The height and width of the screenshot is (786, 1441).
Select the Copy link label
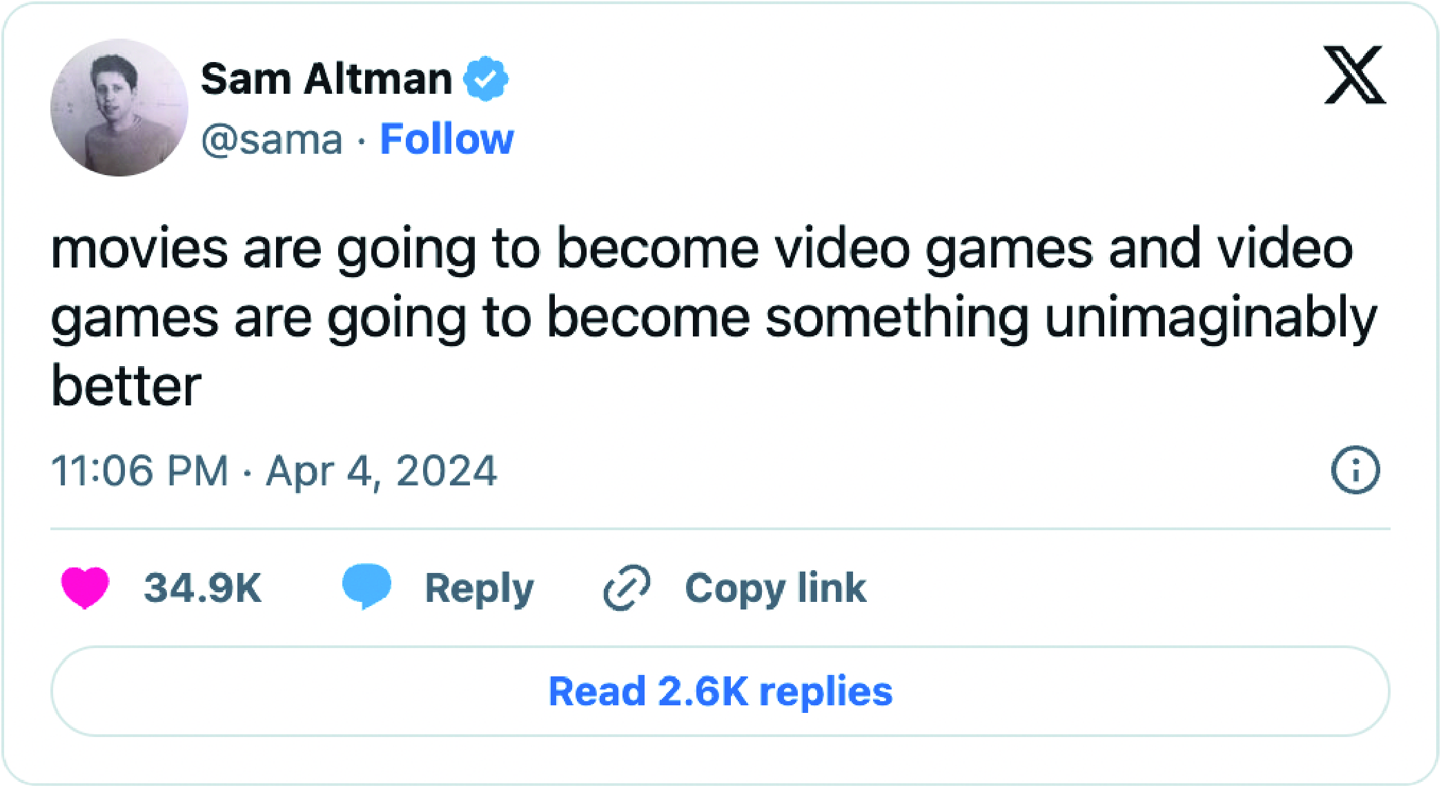click(x=776, y=589)
